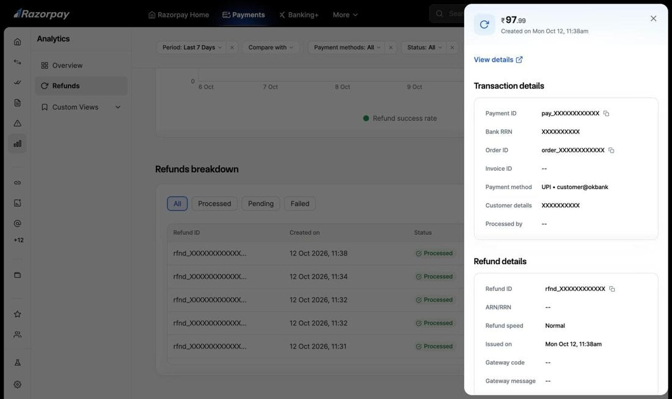Click the refund icon beside ₹97.99
The width and height of the screenshot is (672, 399).
pyautogui.click(x=484, y=24)
